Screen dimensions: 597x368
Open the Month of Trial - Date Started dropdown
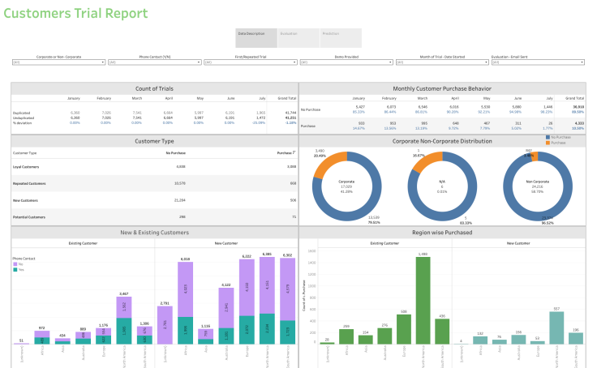(x=442, y=62)
